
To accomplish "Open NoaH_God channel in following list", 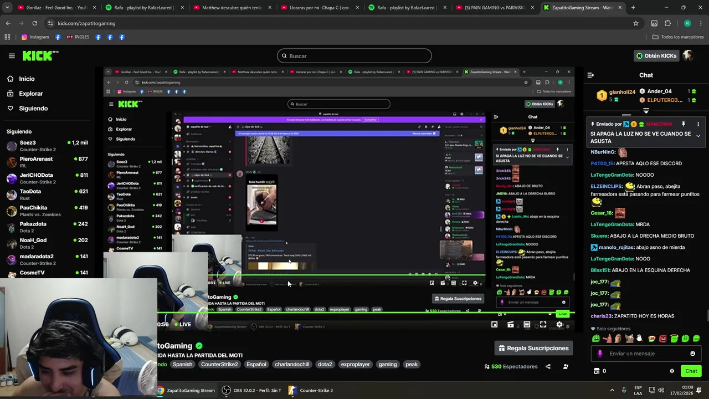I will [47, 243].
